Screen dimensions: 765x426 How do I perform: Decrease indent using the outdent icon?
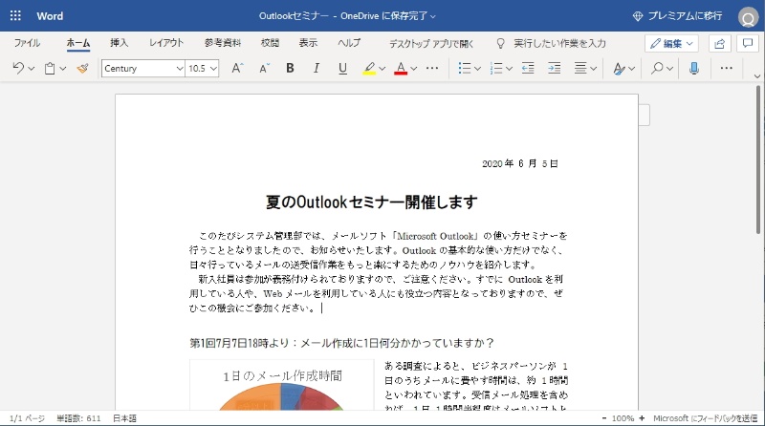(530, 69)
